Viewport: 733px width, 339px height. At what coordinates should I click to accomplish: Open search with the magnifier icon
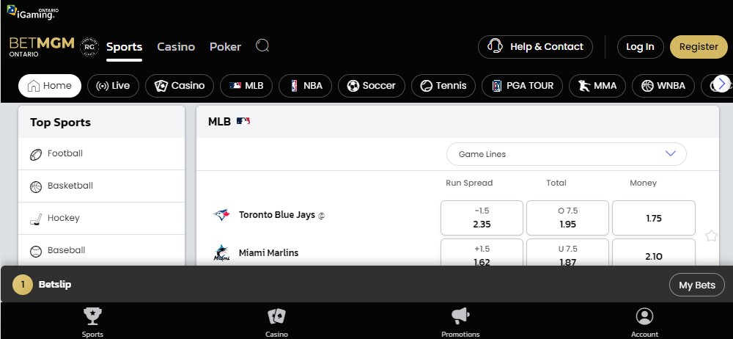262,46
